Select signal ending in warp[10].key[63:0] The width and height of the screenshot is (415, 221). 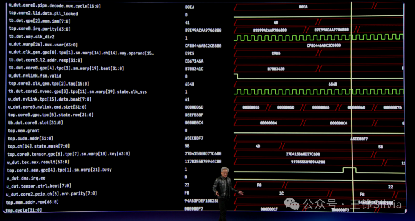(x=69, y=154)
